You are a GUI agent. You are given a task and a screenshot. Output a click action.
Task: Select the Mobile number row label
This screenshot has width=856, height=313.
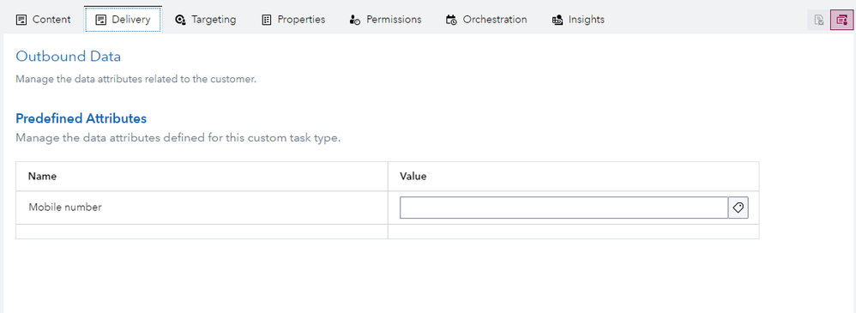[65, 207]
